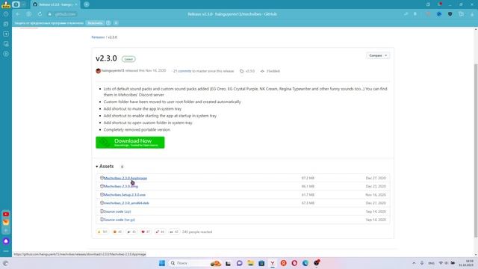Image resolution: width=478 pixels, height=269 pixels.
Task: Toggle the eyes reaction
Action: pyautogui.click(x=174, y=232)
